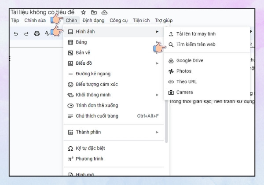The width and height of the screenshot is (264, 185).
Task: Print the document
Action: pos(37,33)
